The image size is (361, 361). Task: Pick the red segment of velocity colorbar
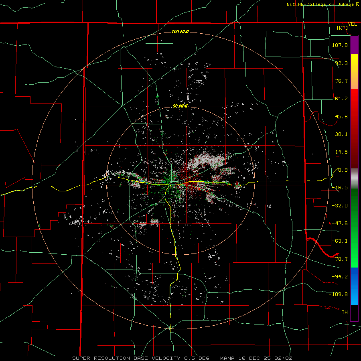(354, 128)
